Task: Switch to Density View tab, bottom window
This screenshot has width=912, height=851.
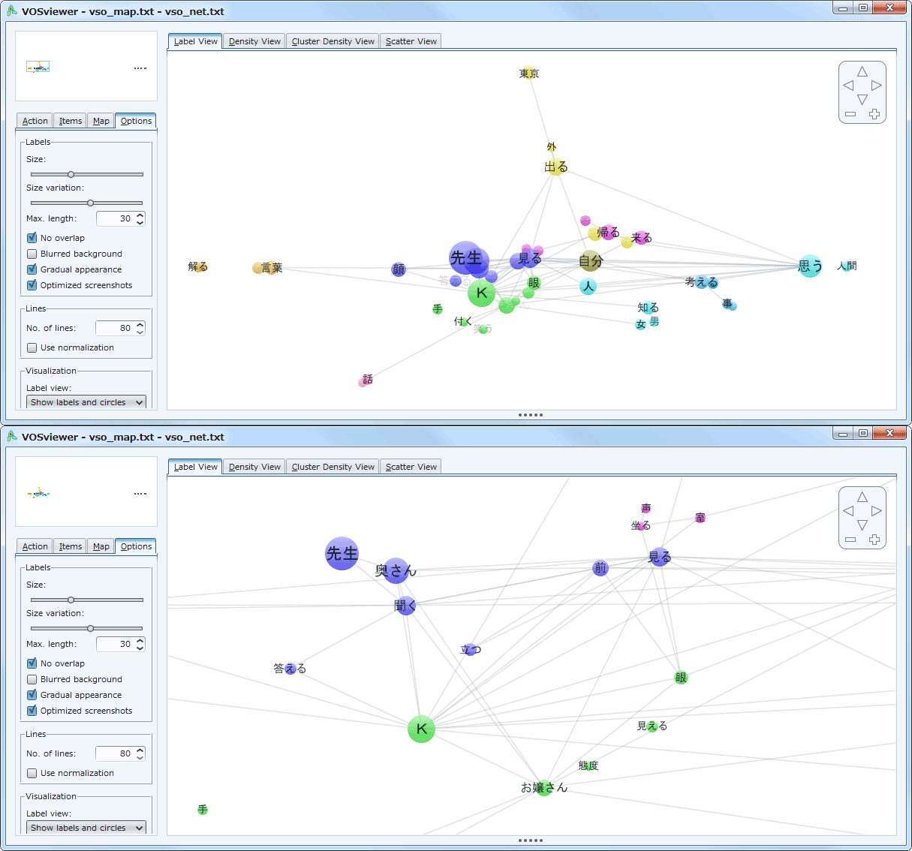Action: tap(254, 467)
